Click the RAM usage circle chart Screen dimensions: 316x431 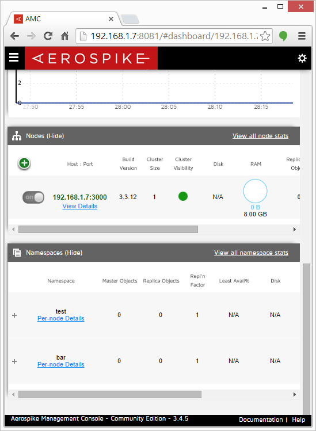255,191
